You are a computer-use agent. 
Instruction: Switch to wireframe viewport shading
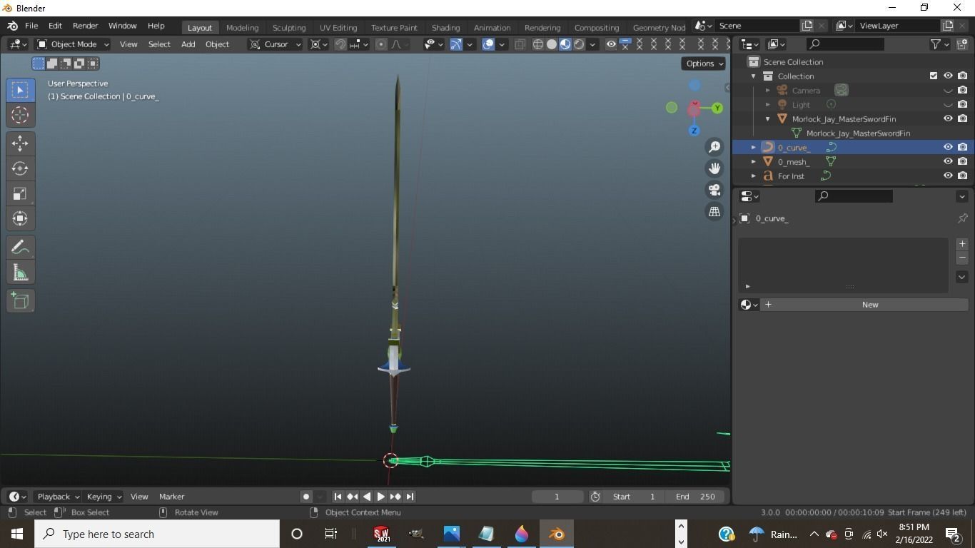coord(538,44)
